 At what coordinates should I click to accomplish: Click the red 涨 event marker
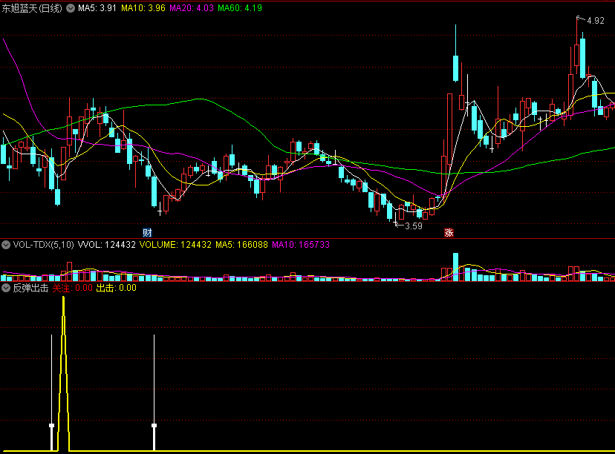coord(449,233)
